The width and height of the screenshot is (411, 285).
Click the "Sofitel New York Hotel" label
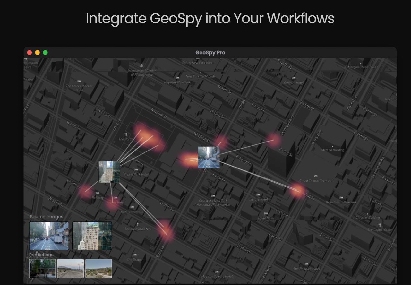click(x=198, y=63)
